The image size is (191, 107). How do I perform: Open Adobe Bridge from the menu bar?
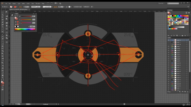click(48, 3)
